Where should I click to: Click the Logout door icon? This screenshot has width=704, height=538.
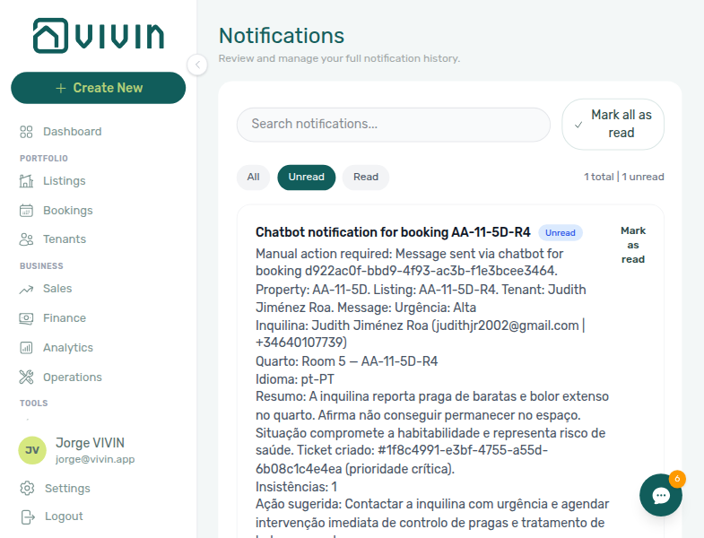28,516
